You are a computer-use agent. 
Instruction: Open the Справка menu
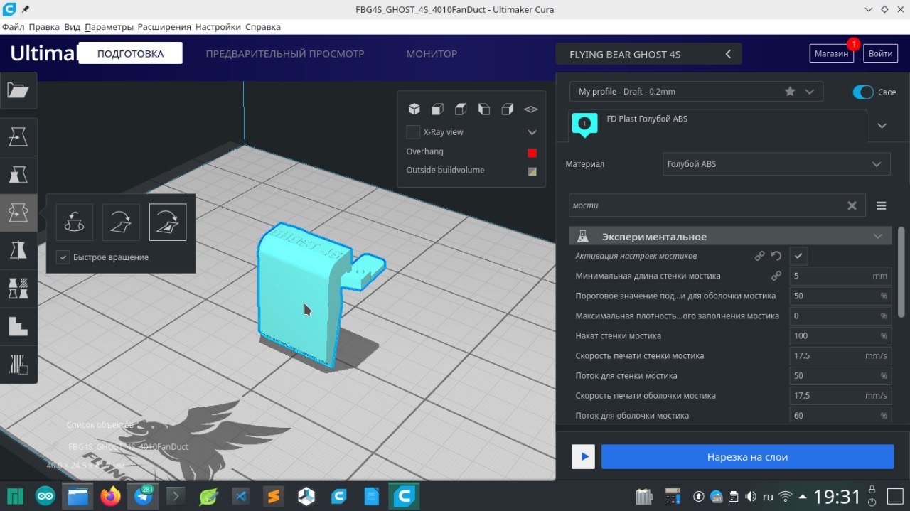(x=263, y=27)
